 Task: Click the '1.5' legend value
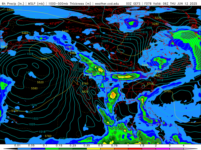pyautogui.click(x=142, y=145)
